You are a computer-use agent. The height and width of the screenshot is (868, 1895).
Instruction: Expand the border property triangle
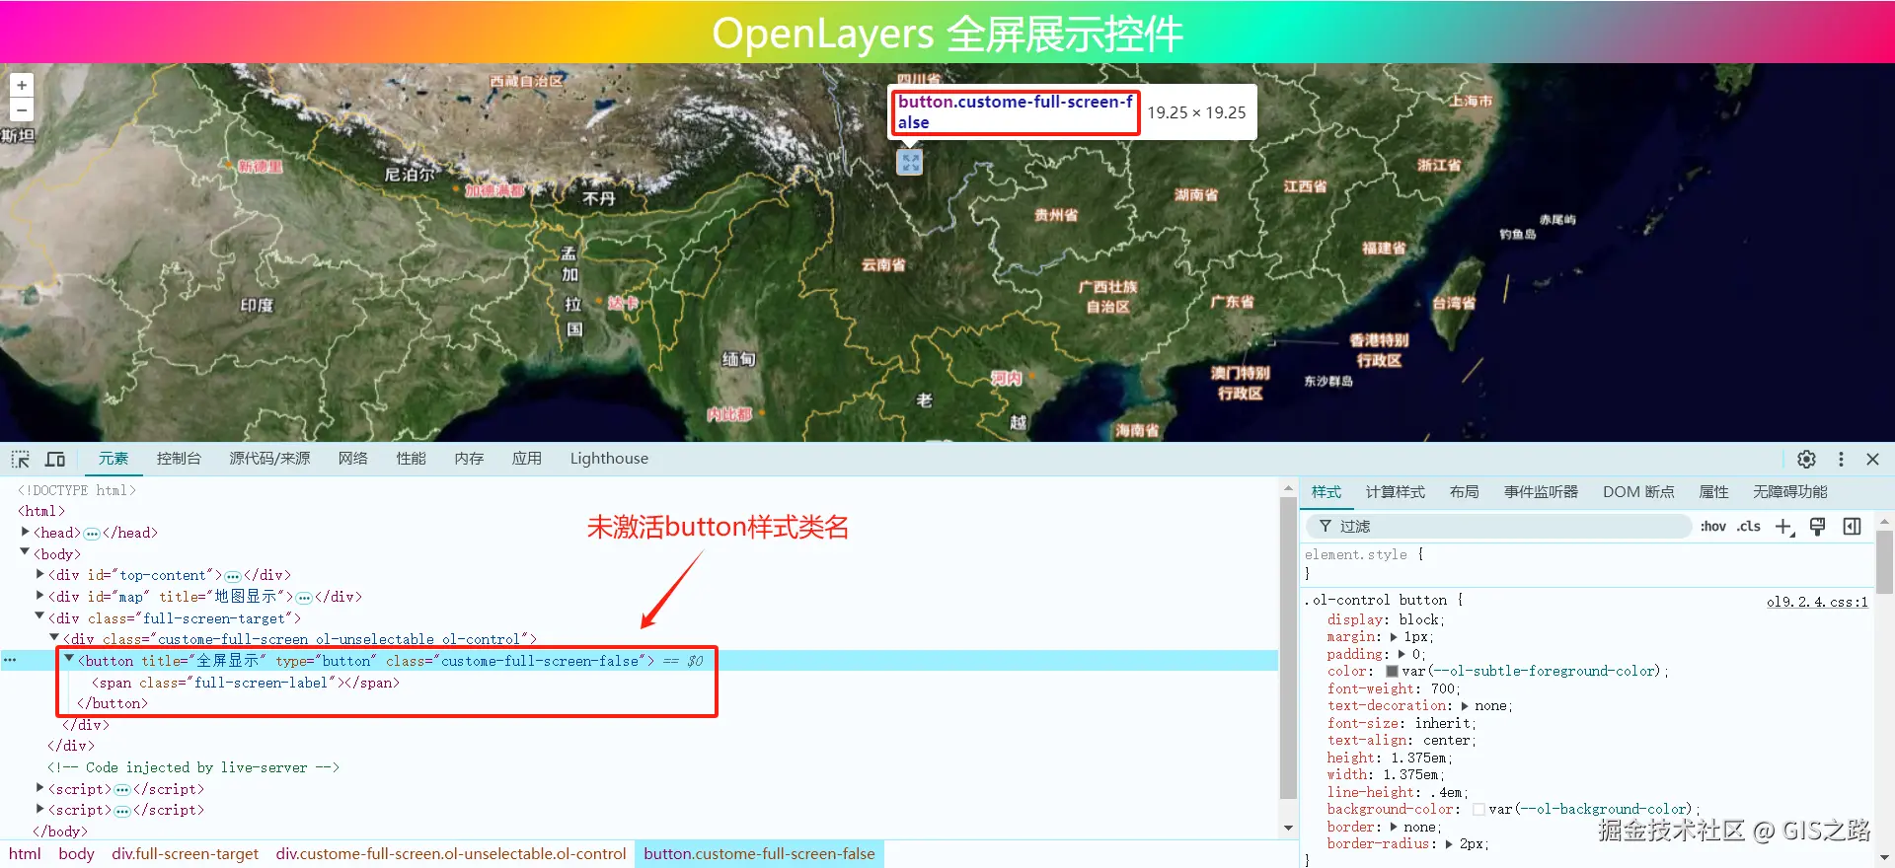1394,827
